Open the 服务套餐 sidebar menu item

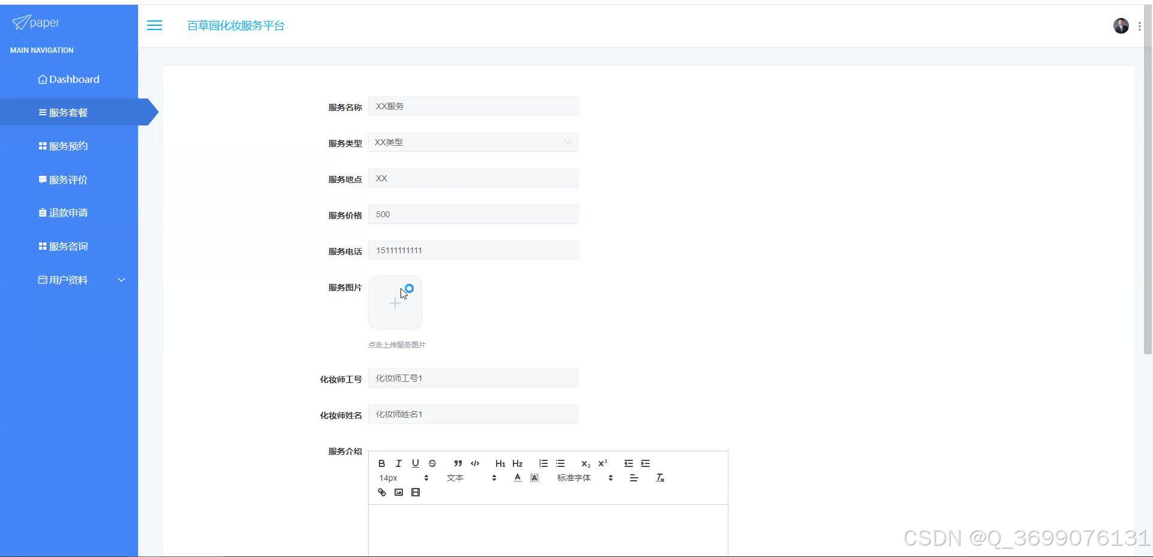coord(69,112)
